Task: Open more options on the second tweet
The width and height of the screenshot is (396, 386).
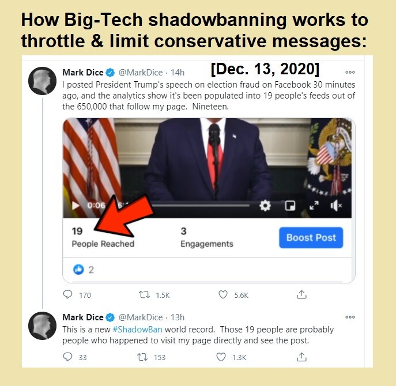Action: click(350, 317)
